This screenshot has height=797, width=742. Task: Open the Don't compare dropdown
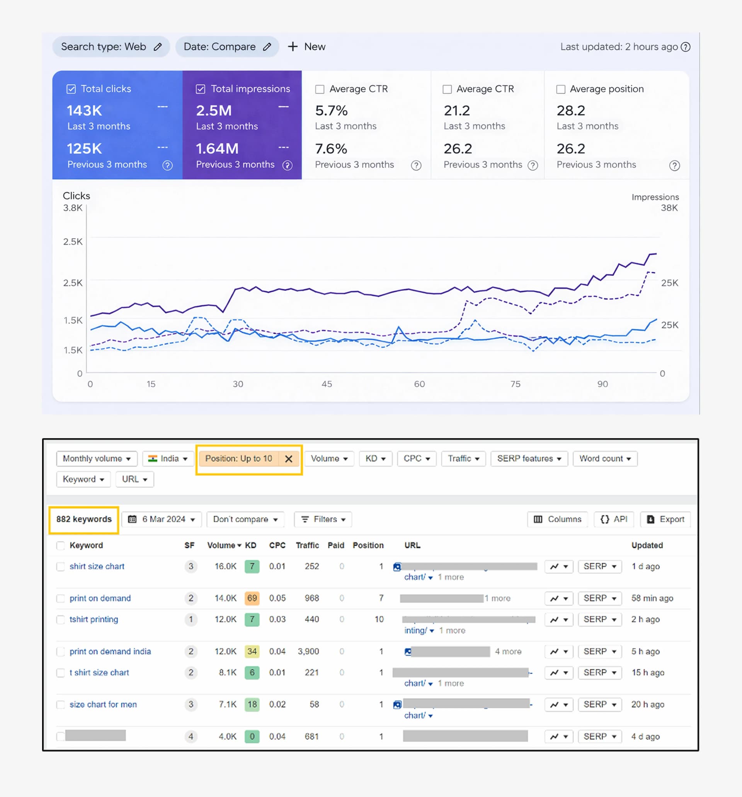tap(245, 519)
